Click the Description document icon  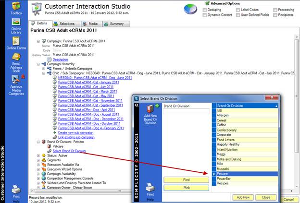pyautogui.click(x=49, y=60)
